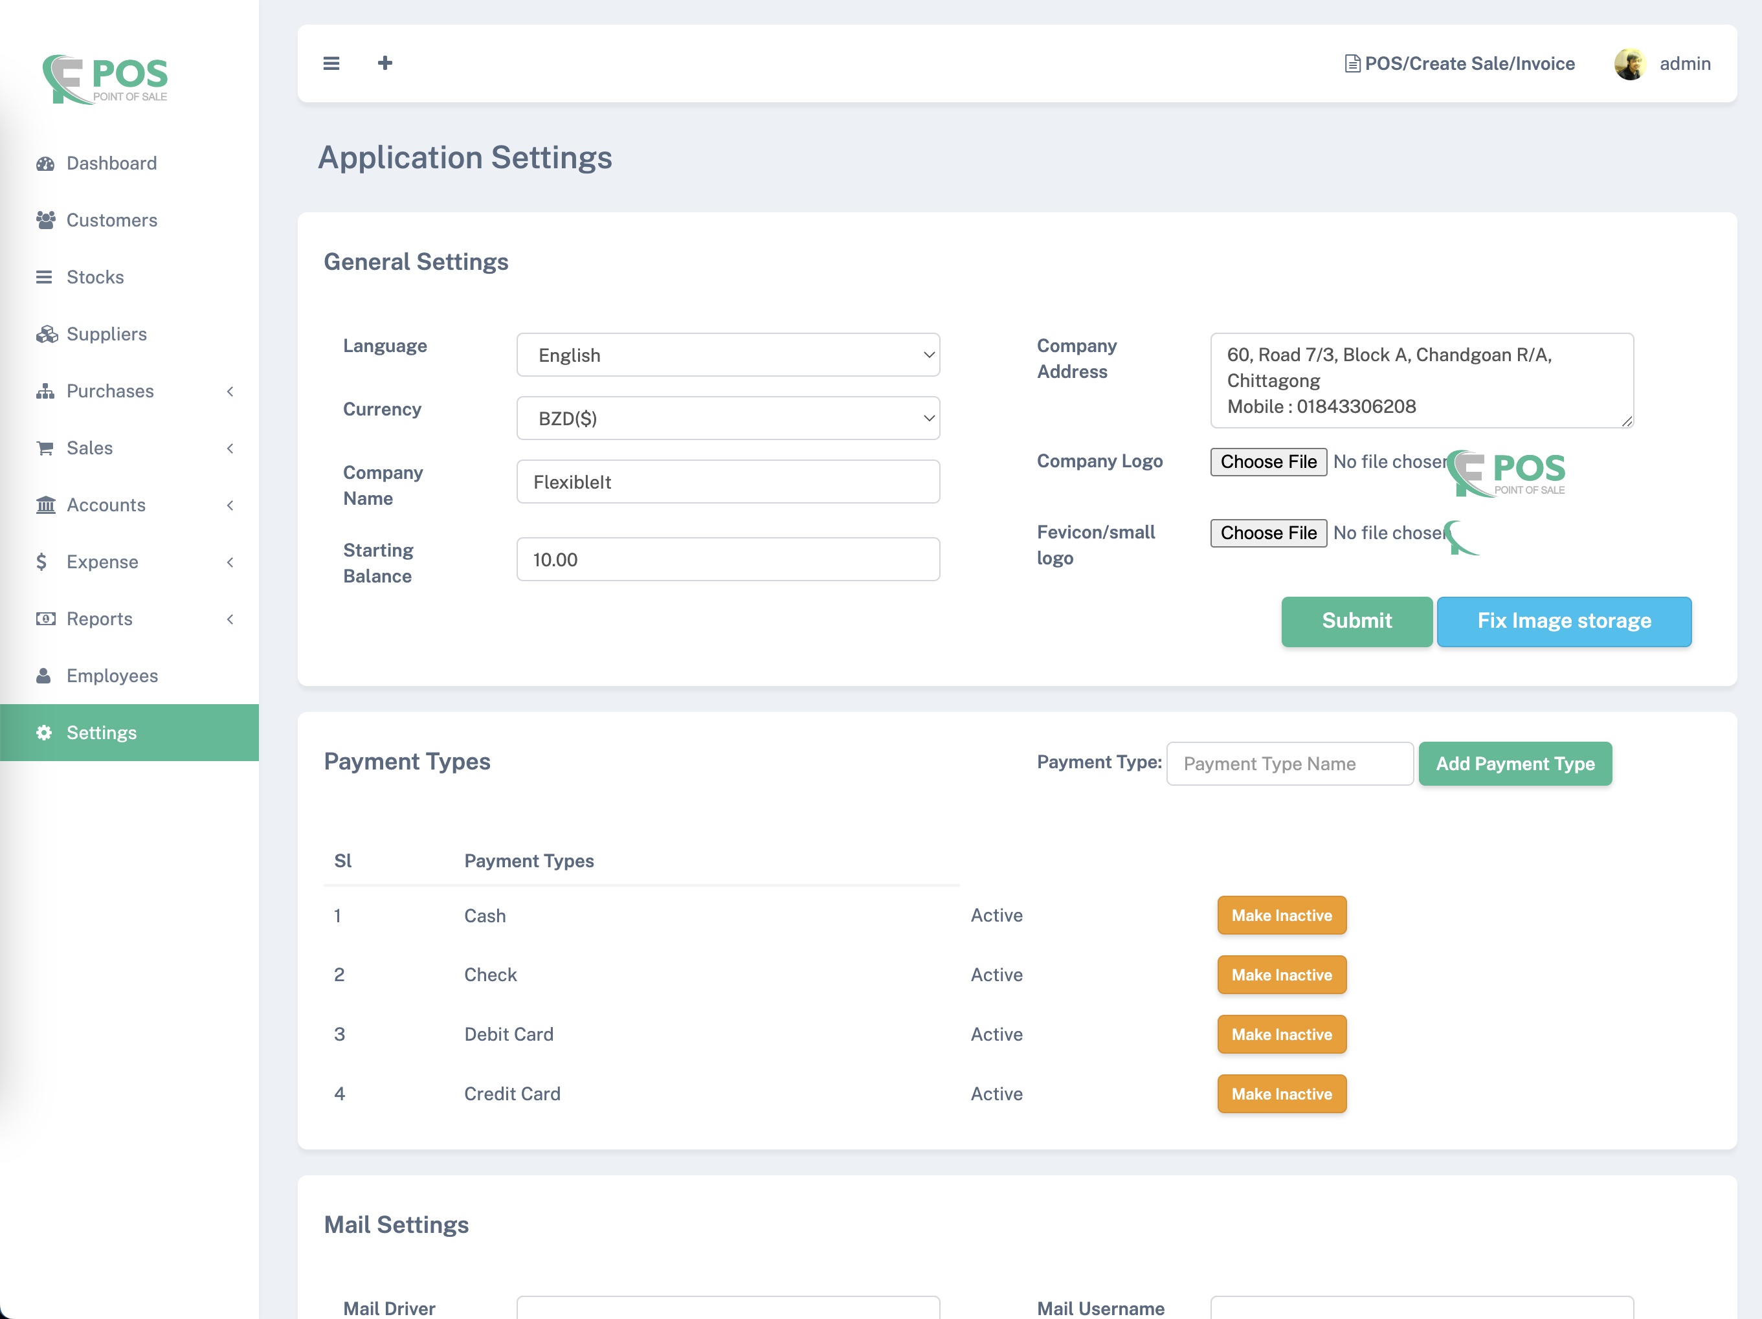Make the Cash payment type inactive
Screen dimensions: 1762x1319
(x=1281, y=915)
